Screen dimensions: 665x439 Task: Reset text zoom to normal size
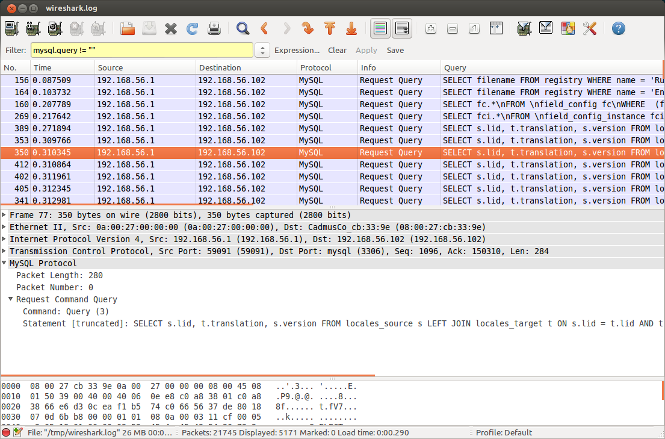pos(474,29)
